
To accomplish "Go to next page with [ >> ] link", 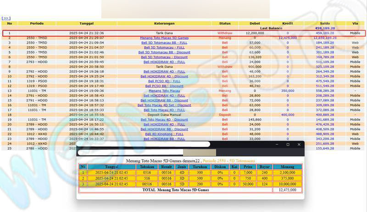I will 6,18.
